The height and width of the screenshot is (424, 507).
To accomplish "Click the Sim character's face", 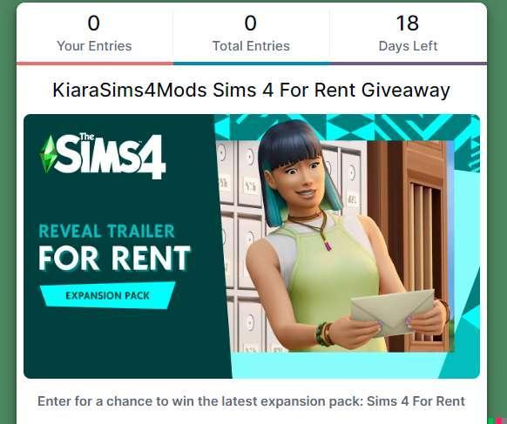I will click(x=301, y=180).
